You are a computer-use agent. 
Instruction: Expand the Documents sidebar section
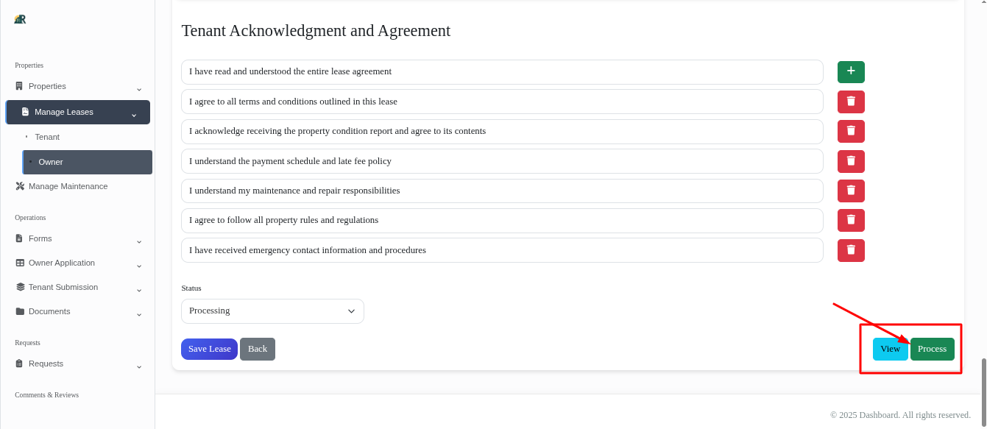click(77, 312)
